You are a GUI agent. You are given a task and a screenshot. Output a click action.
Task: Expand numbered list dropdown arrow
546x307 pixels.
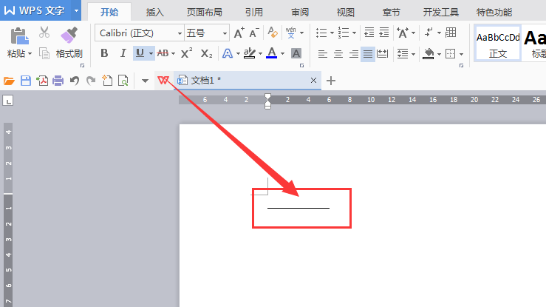tap(354, 33)
